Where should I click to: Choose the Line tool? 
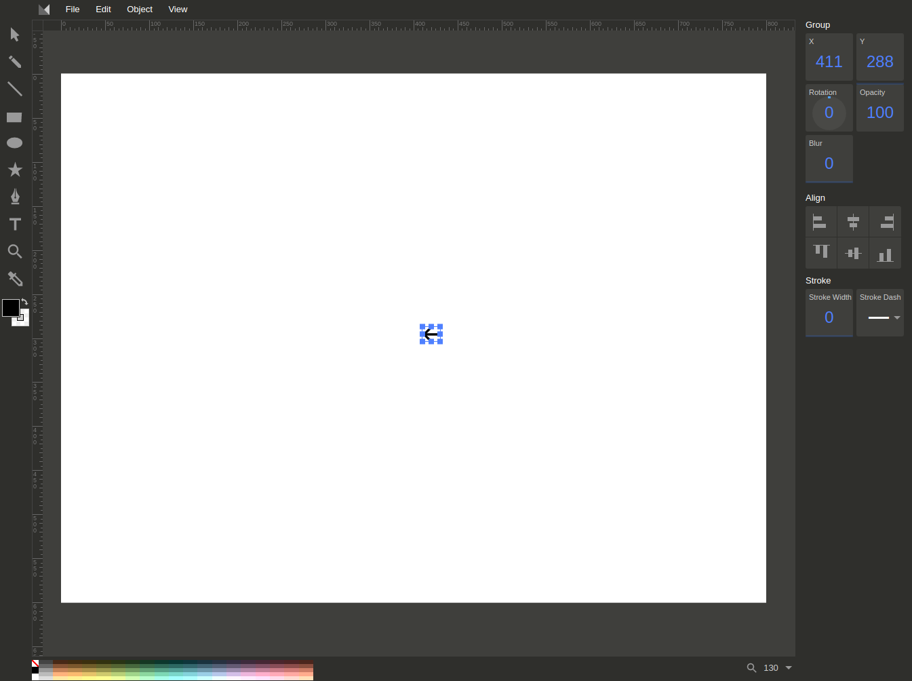[x=14, y=89]
